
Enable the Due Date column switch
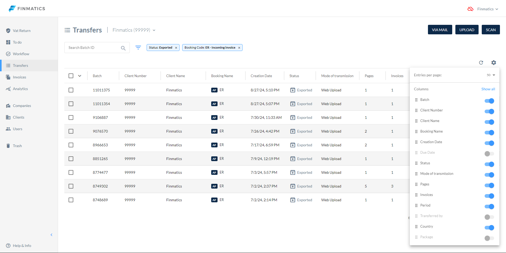coord(489,154)
